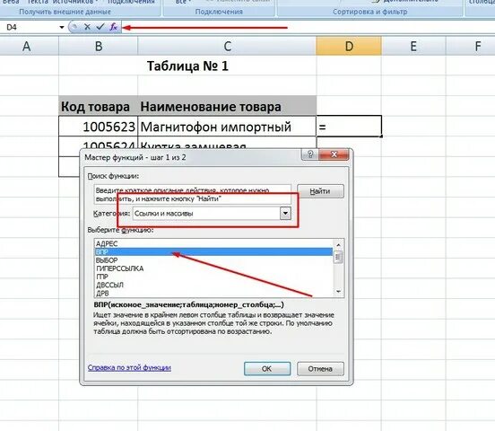495x431 pixels.
Task: Click the 'Таблица № 1' title cell
Action: click(x=187, y=66)
